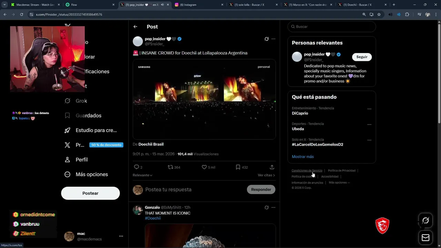The image size is (441, 248).
Task: Open Más opciones circle menu
Action: click(x=86, y=174)
